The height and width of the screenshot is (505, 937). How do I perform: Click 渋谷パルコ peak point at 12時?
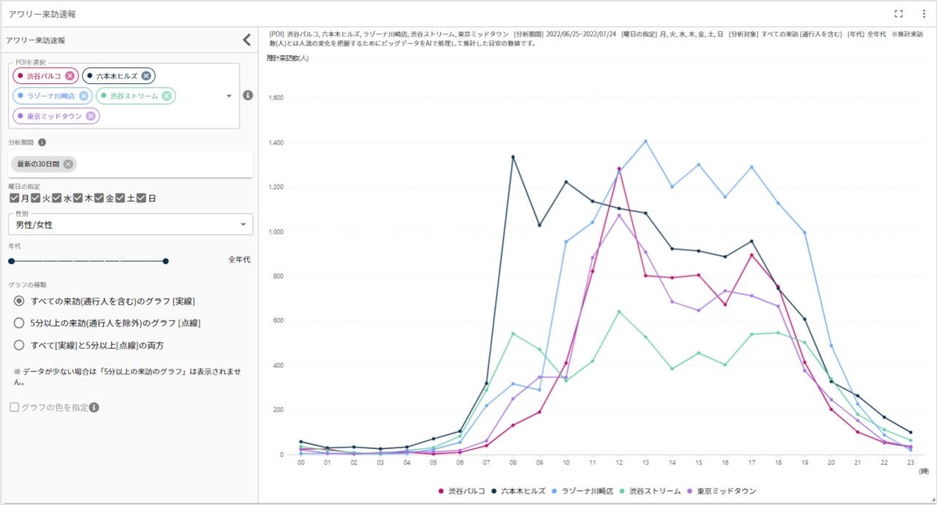point(619,169)
